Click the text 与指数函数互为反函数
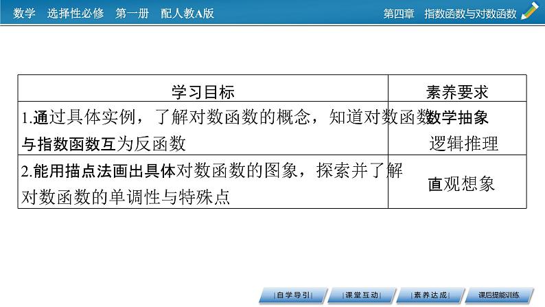 (x=104, y=144)
